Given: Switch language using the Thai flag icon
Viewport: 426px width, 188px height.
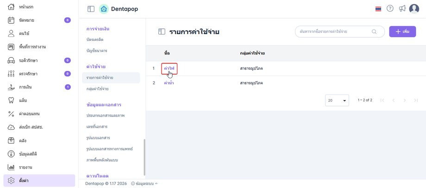Looking at the screenshot, I should [x=378, y=9].
